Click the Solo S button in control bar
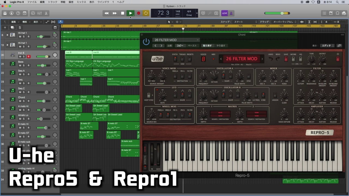Screen dimensions: 349x196 coord(216,13)
